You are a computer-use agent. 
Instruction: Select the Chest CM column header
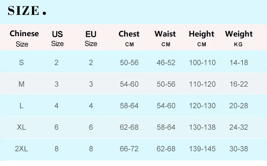(x=129, y=39)
